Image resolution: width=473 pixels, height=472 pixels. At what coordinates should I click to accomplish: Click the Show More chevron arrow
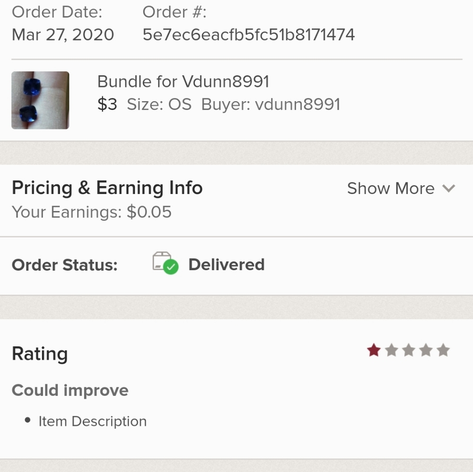pos(448,189)
